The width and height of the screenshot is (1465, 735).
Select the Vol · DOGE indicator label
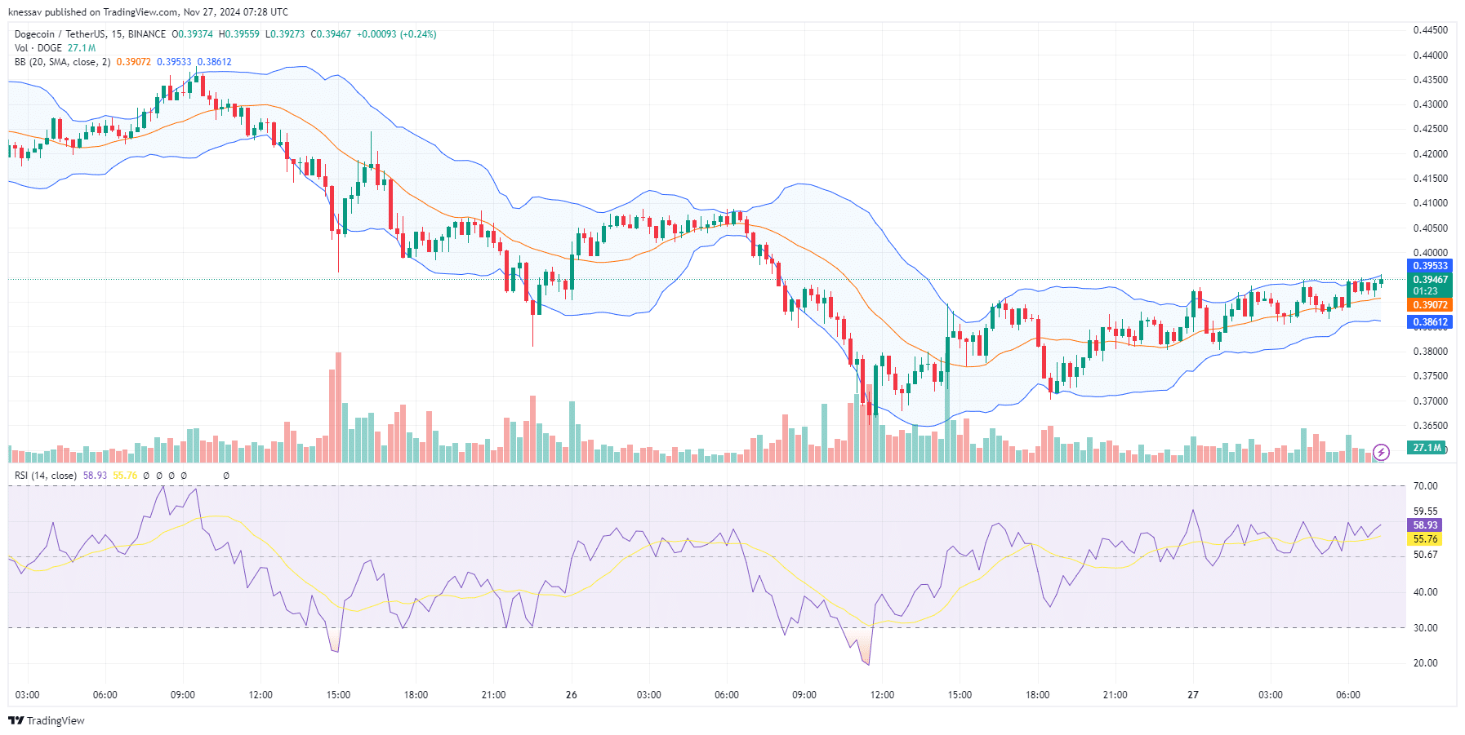point(38,48)
